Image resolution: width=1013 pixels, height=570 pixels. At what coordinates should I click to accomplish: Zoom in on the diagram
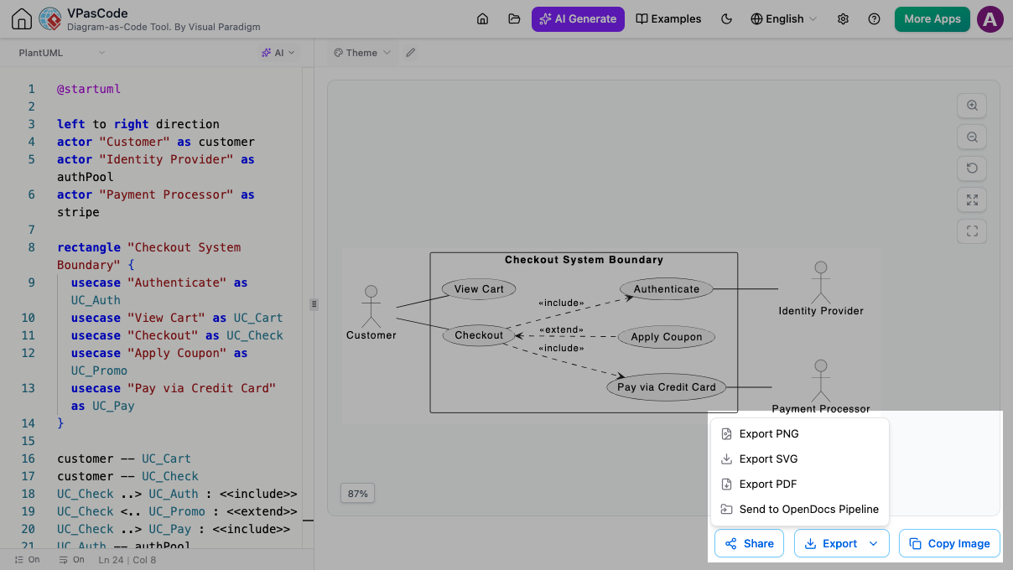click(x=972, y=106)
